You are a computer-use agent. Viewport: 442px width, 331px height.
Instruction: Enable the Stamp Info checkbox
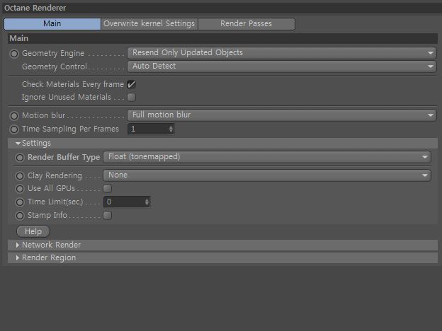click(x=108, y=215)
